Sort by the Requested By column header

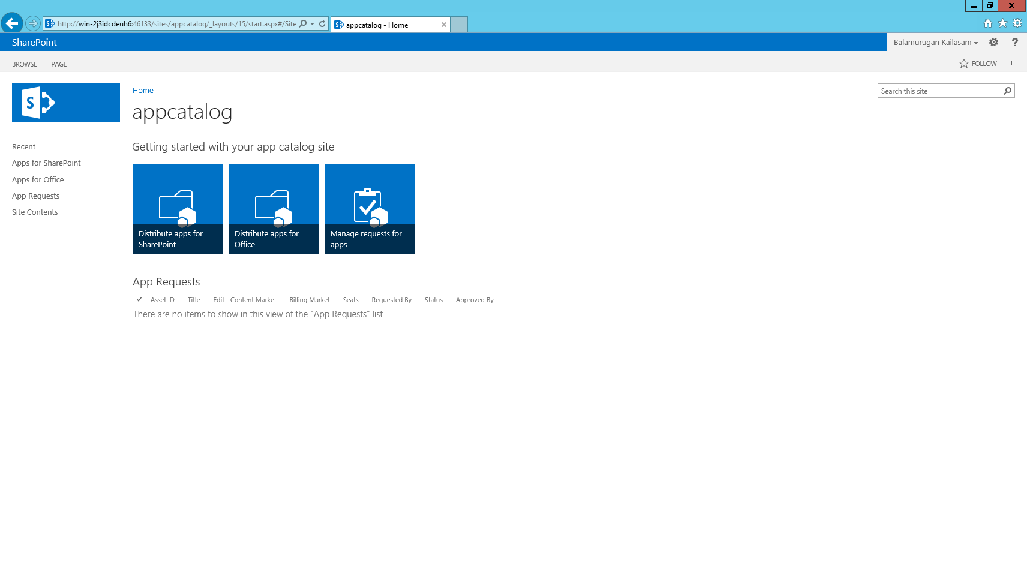pyautogui.click(x=391, y=300)
